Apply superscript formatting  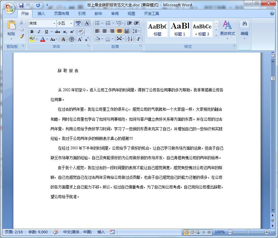(x=72, y=32)
